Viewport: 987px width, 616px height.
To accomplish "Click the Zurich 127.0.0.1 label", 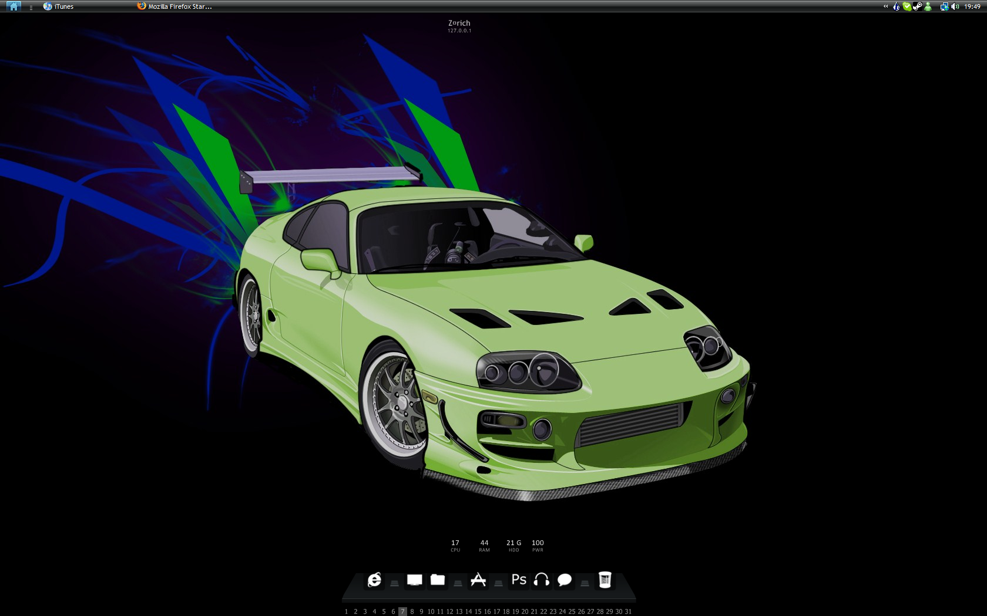I will coord(459,26).
